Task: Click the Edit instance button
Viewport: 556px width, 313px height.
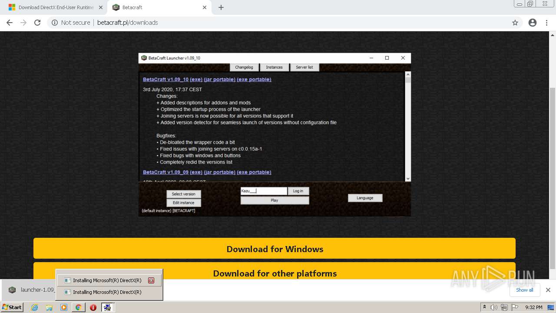Action: 184,203
